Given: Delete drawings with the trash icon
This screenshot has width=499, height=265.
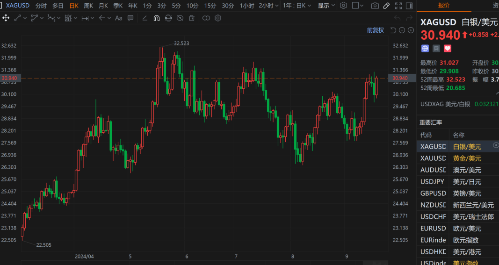Looking at the screenshot, I should pyautogui.click(x=192, y=18).
